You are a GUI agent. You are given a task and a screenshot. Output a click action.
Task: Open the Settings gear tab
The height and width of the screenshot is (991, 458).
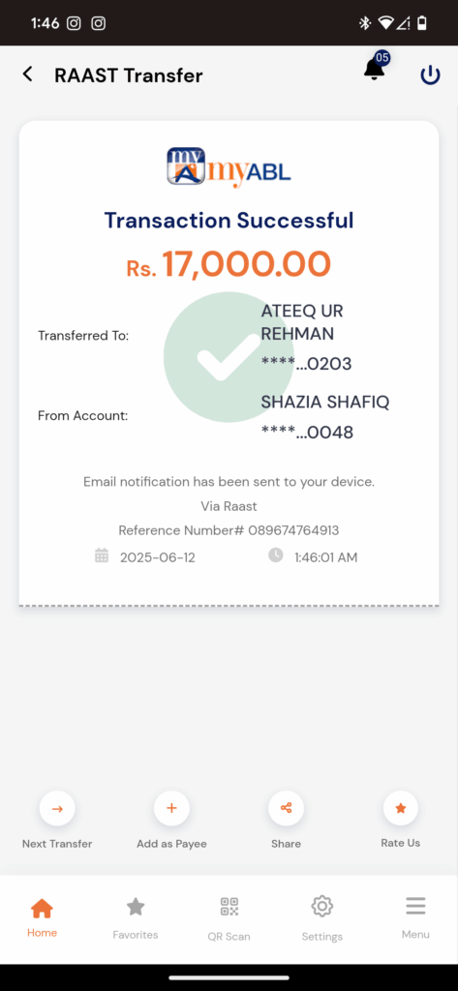click(322, 917)
